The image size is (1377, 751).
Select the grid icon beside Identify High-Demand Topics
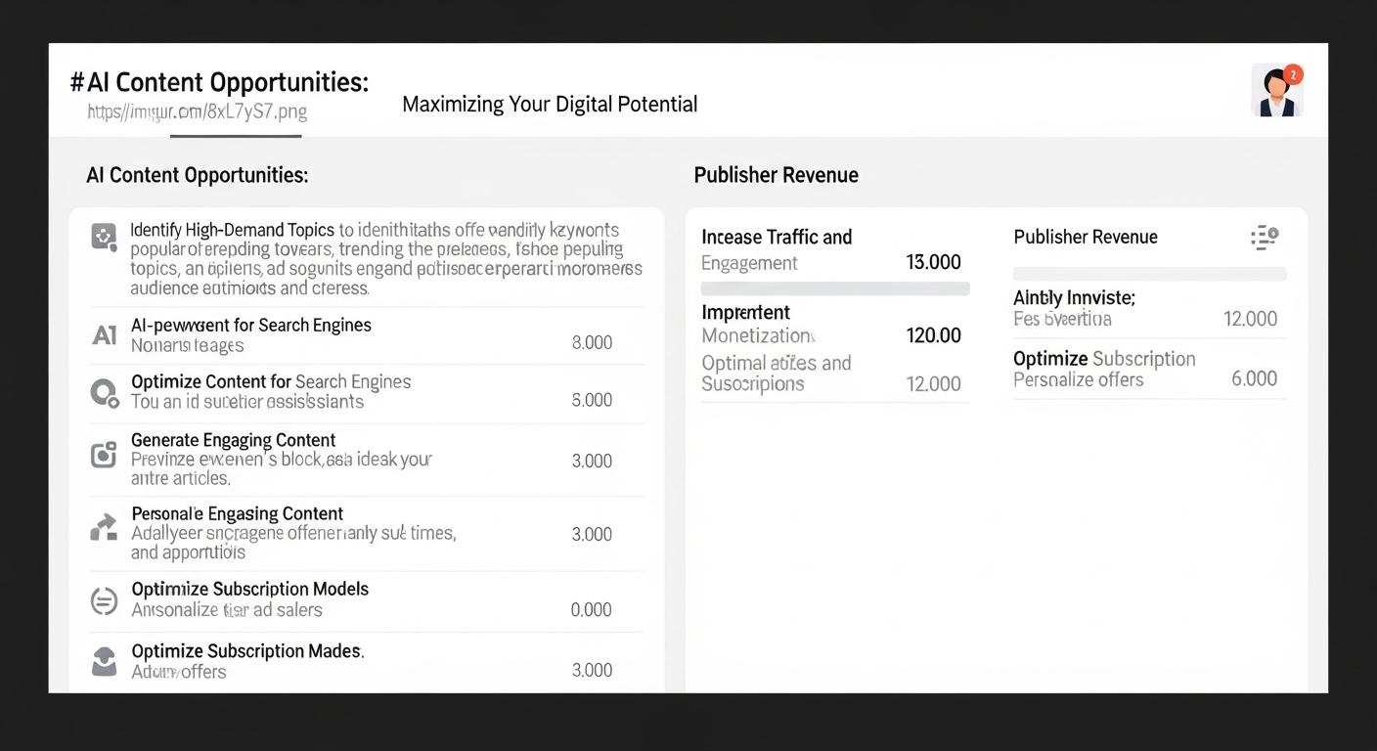click(103, 235)
